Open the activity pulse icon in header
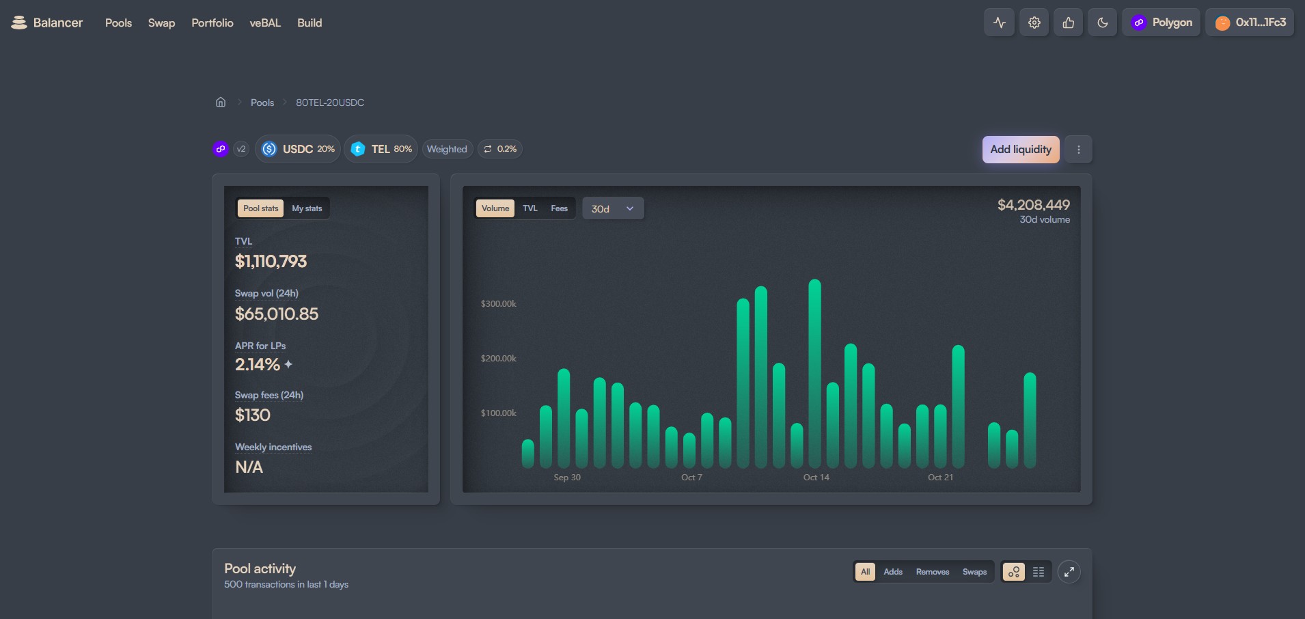The width and height of the screenshot is (1305, 619). [x=999, y=23]
